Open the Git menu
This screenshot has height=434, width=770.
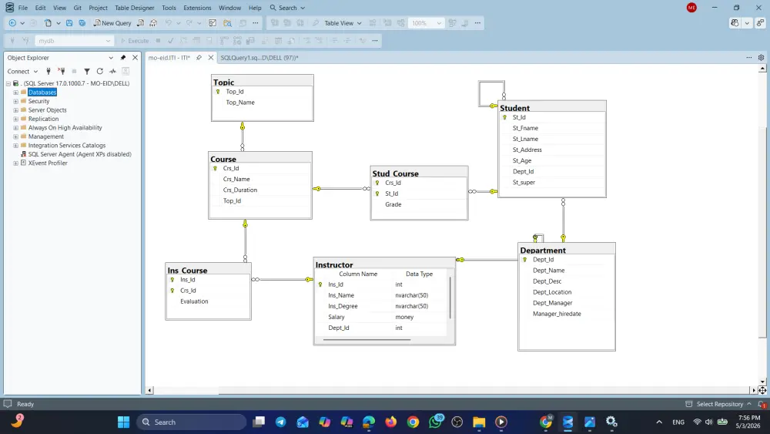point(78,8)
